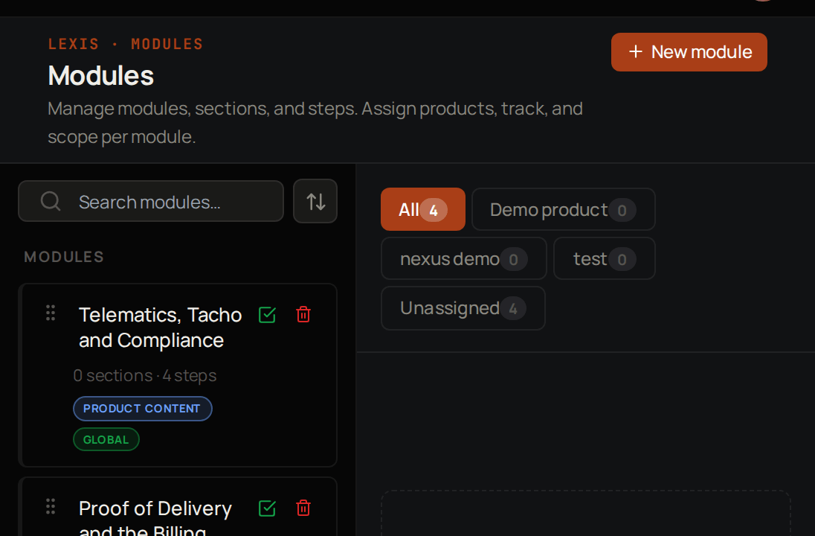Click edit check icon for Telematics module
This screenshot has width=815, height=536.
coord(267,315)
